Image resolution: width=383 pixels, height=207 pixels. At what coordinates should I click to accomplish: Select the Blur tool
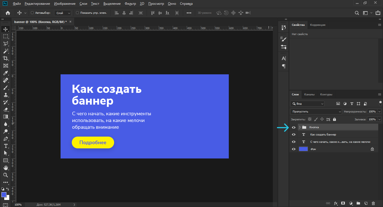click(5, 124)
